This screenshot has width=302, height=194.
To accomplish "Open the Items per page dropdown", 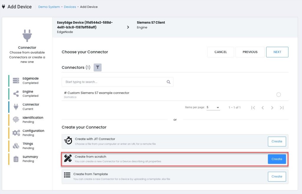I will tap(213, 107).
